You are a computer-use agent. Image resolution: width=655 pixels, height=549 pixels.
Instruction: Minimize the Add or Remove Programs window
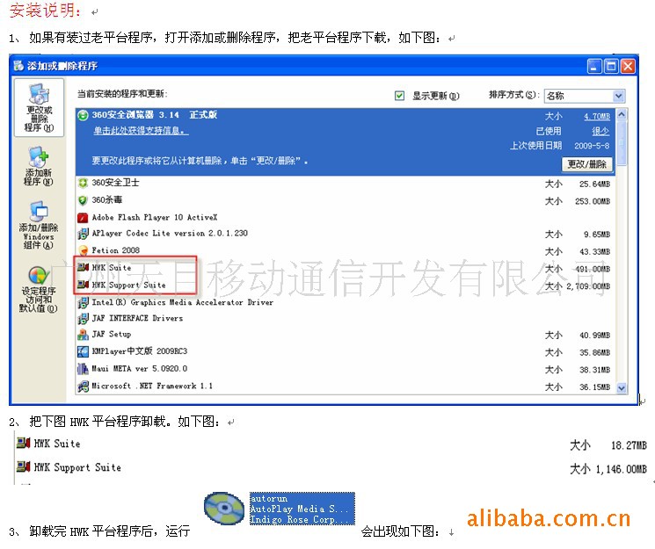tap(594, 67)
